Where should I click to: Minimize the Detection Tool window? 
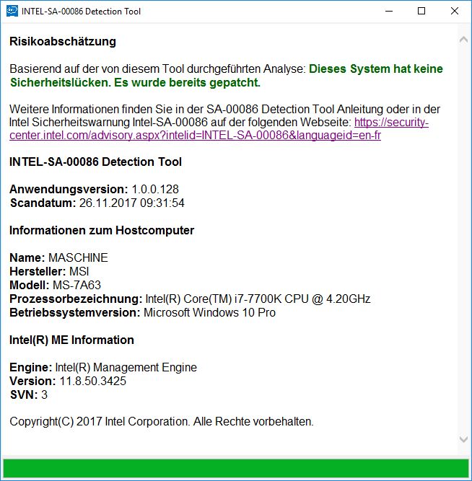(389, 12)
